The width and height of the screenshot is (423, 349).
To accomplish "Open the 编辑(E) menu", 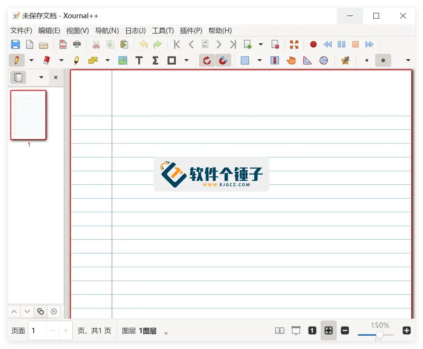I will coord(49,30).
